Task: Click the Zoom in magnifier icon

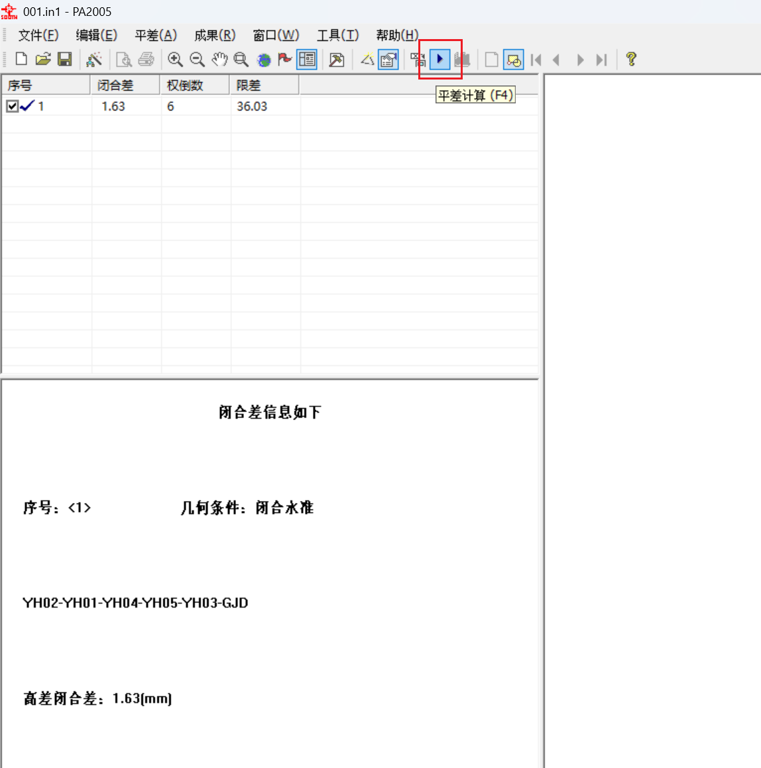Action: coord(175,59)
